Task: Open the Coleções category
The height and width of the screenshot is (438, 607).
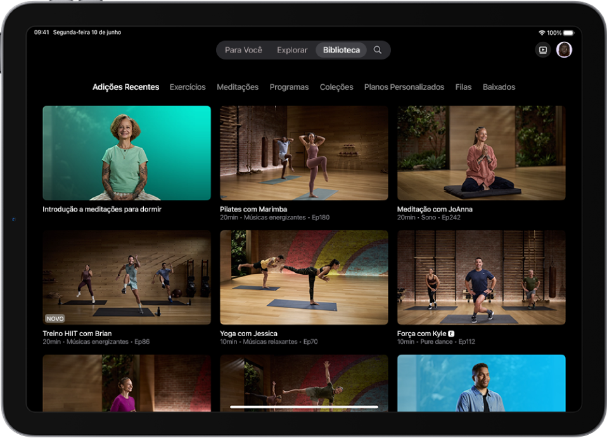Action: tap(336, 87)
